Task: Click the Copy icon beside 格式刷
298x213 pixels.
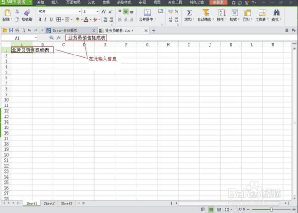Action: tap(17, 19)
